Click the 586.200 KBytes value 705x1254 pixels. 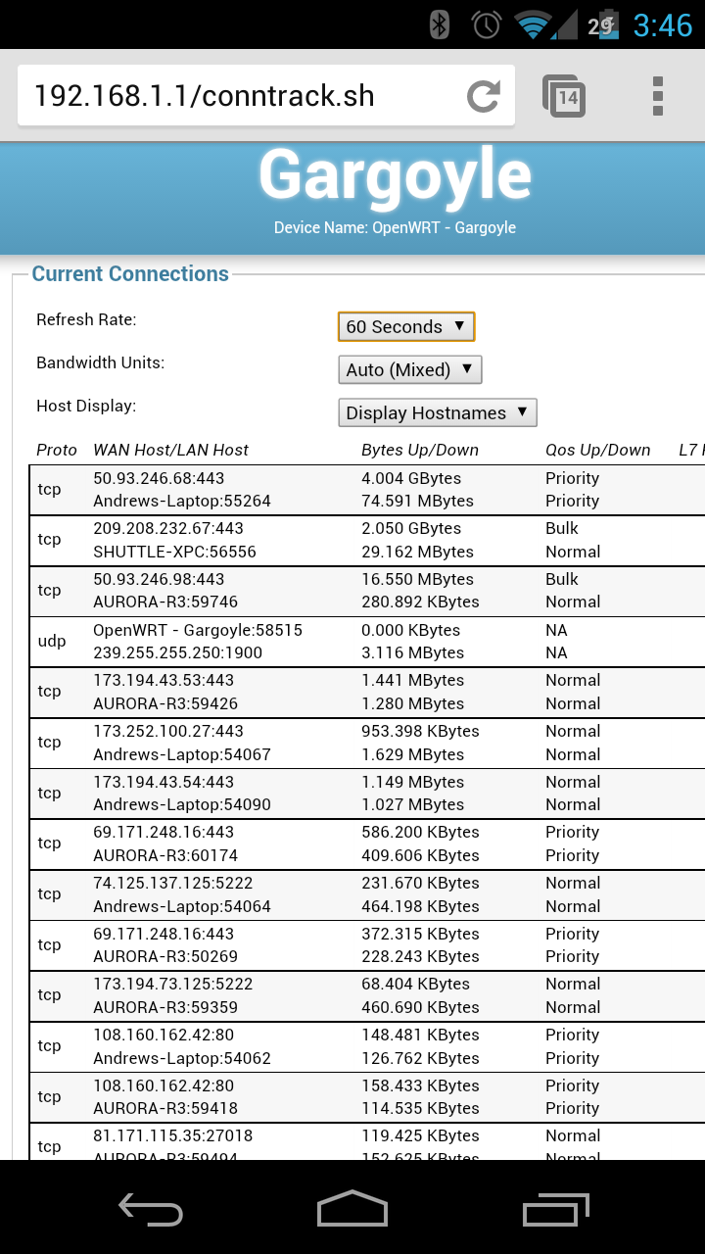pyautogui.click(x=420, y=832)
